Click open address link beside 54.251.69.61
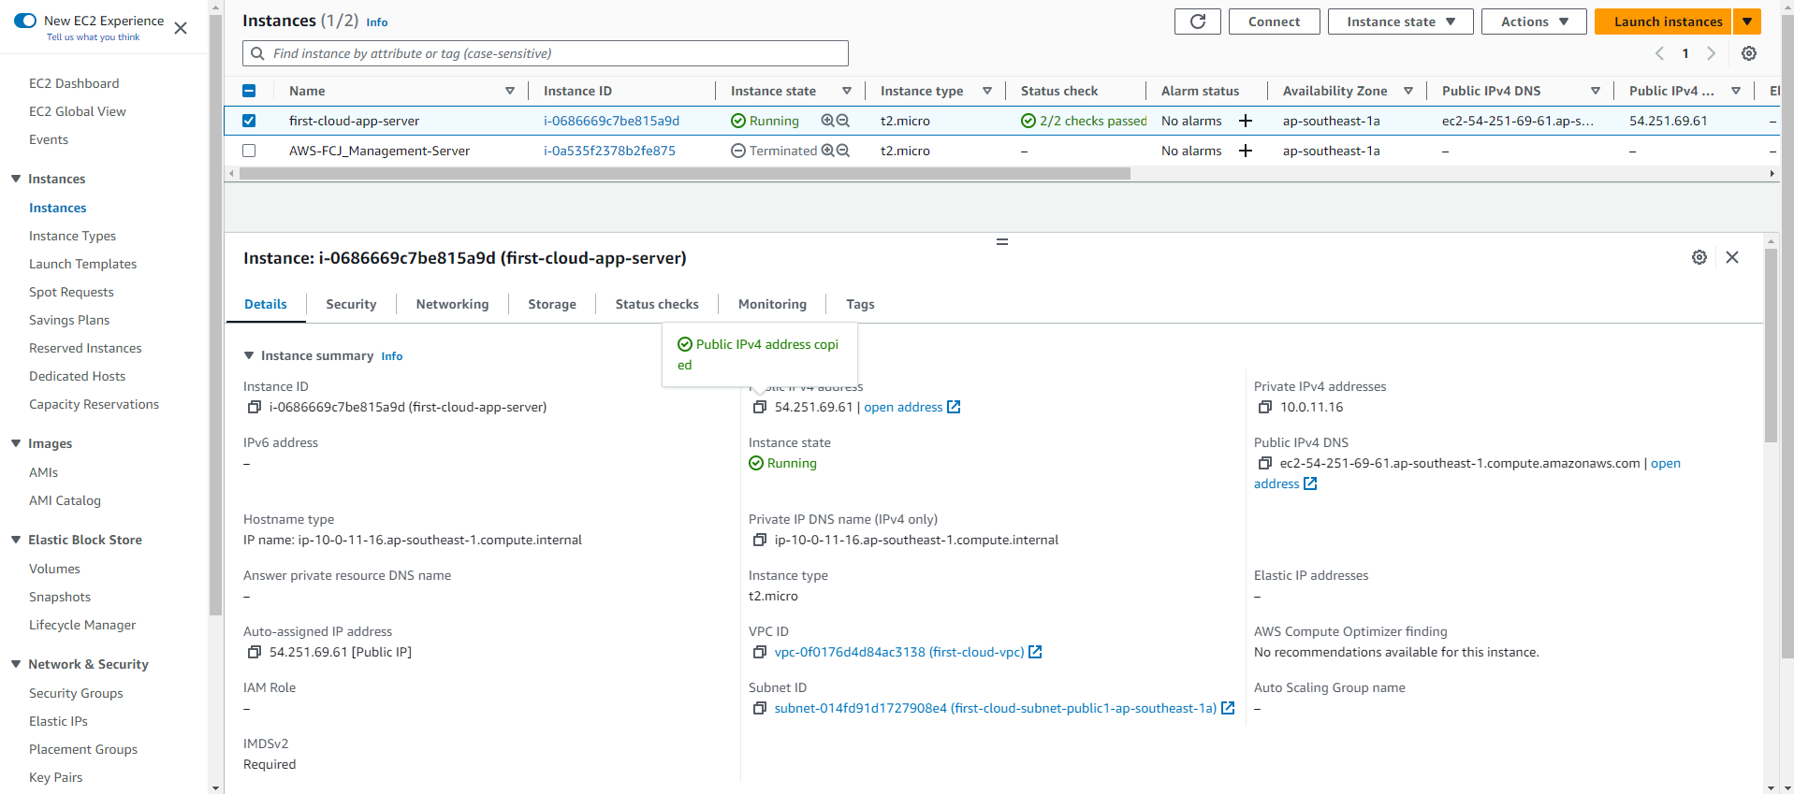The image size is (1794, 794). [903, 407]
